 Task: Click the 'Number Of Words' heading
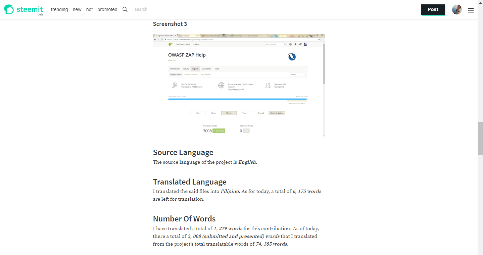[184, 219]
